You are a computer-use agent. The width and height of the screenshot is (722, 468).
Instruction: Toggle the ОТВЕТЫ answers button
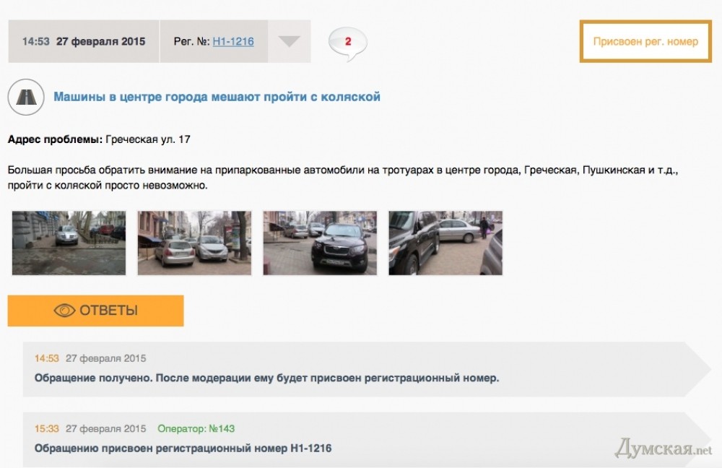96,311
